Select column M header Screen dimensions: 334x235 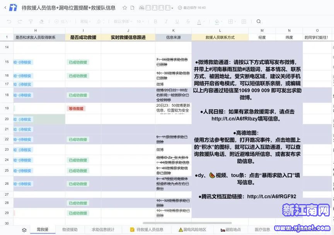point(262,31)
